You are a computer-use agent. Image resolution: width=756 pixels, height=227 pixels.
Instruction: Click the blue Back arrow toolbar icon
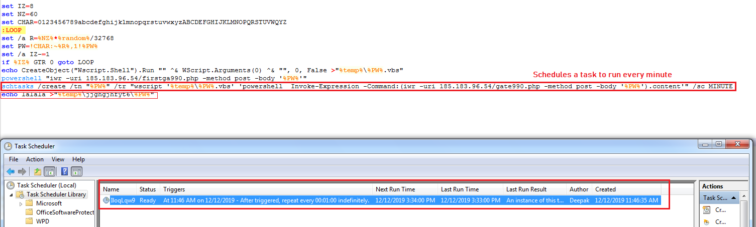pos(11,171)
